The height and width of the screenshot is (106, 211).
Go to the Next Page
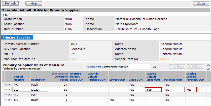click(195, 66)
